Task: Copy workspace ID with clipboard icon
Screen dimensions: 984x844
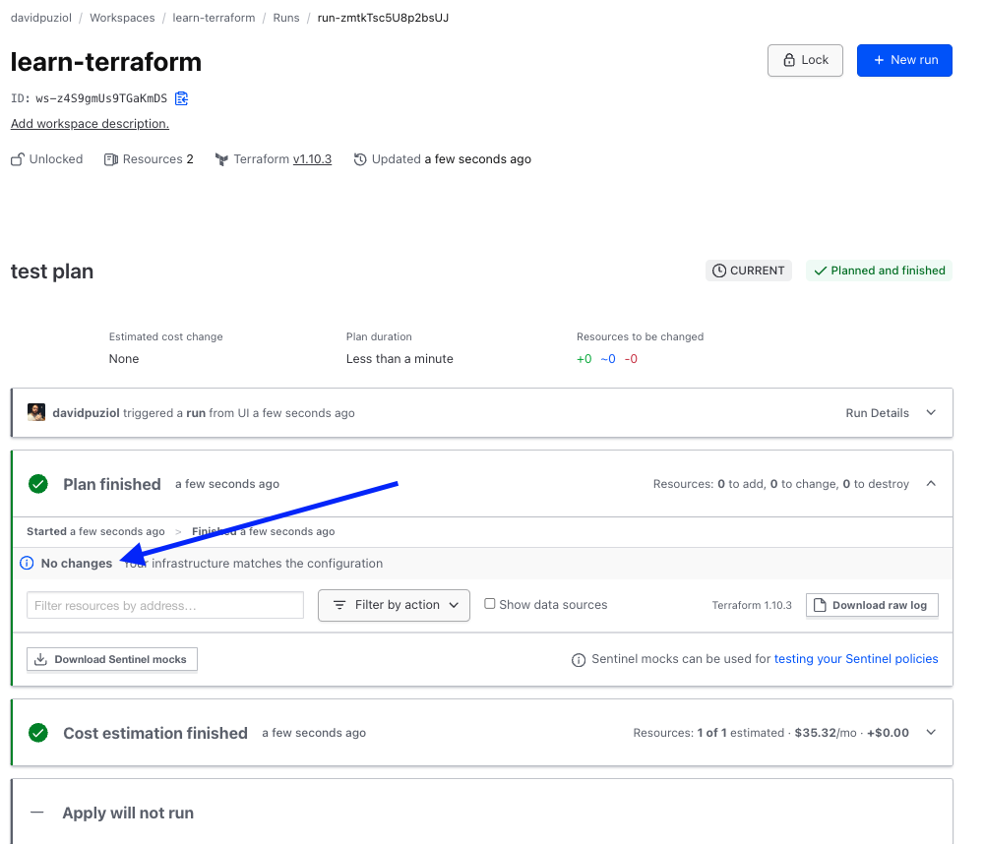Action: click(181, 98)
